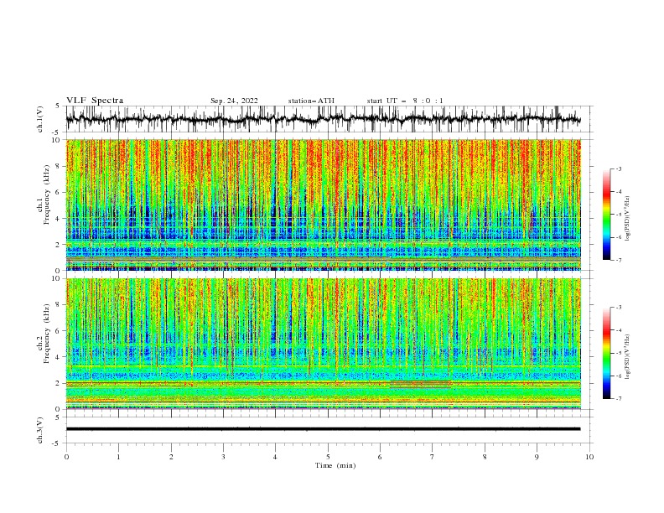Click the "station=ATH" header label
The width and height of the screenshot is (664, 513).
point(311,101)
